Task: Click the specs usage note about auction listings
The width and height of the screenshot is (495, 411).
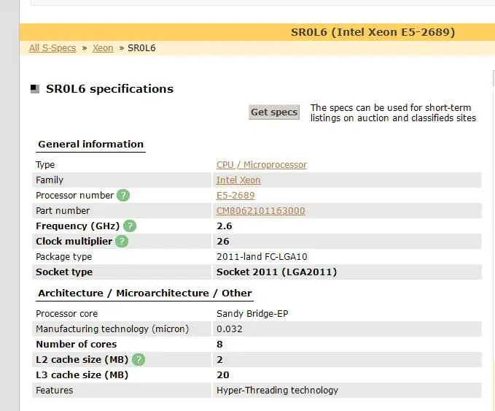Action: pyautogui.click(x=393, y=113)
